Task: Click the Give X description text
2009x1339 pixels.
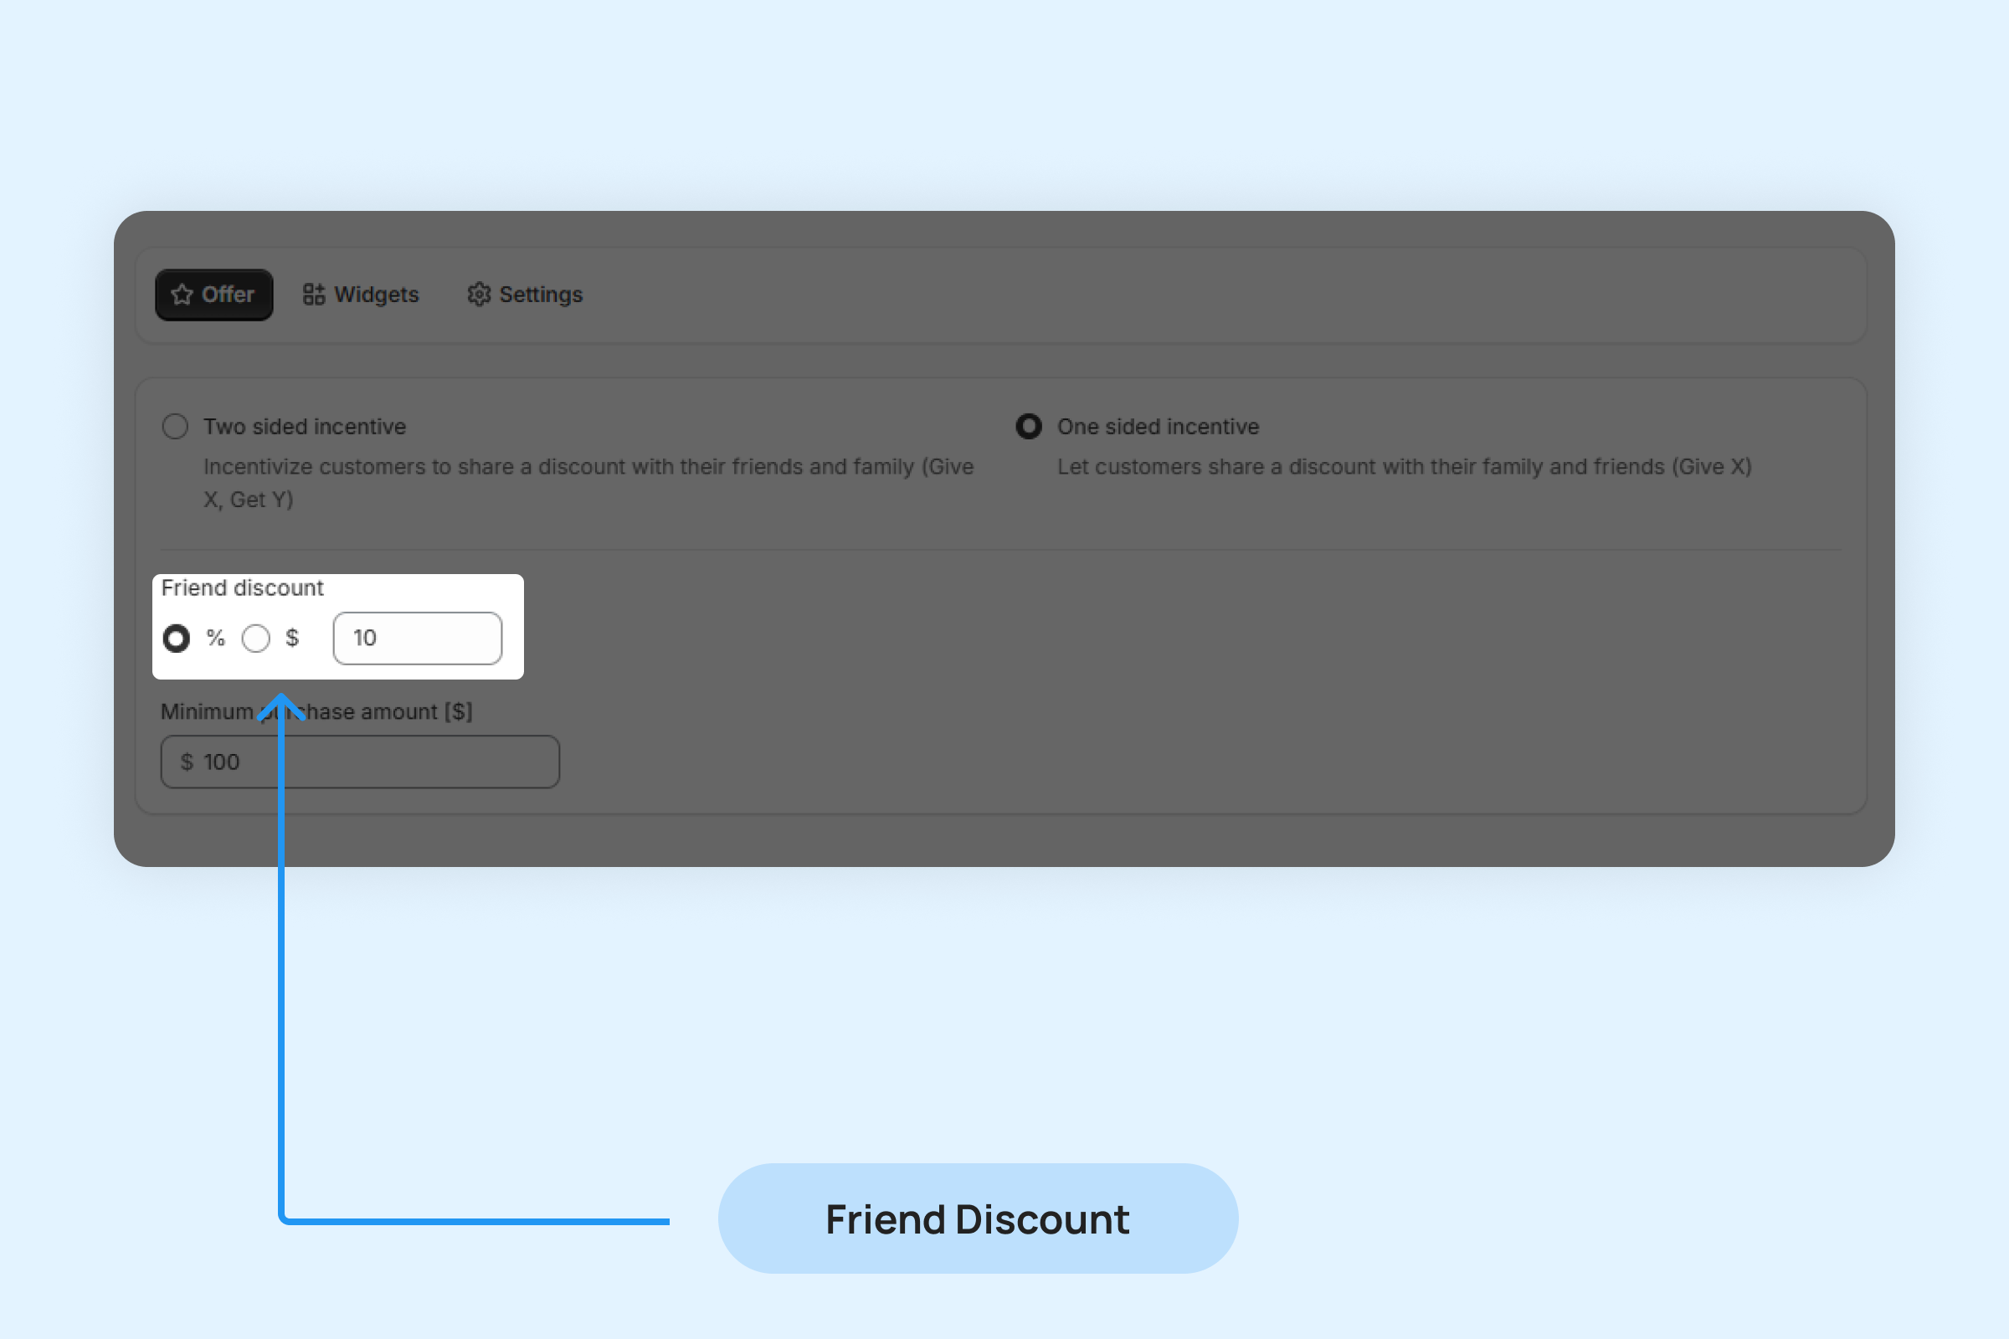Action: 1404,466
